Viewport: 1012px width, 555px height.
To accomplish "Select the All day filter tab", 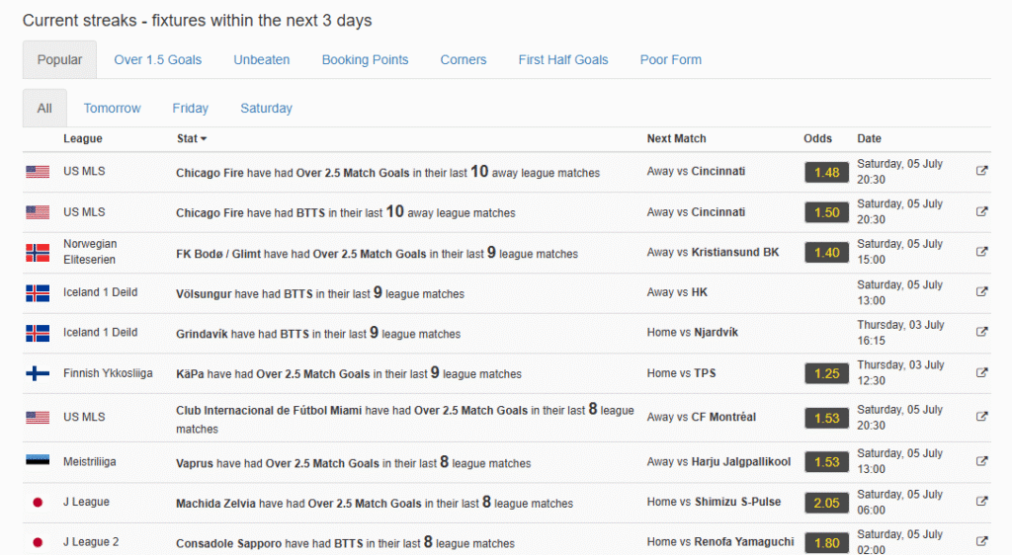I will (x=44, y=109).
